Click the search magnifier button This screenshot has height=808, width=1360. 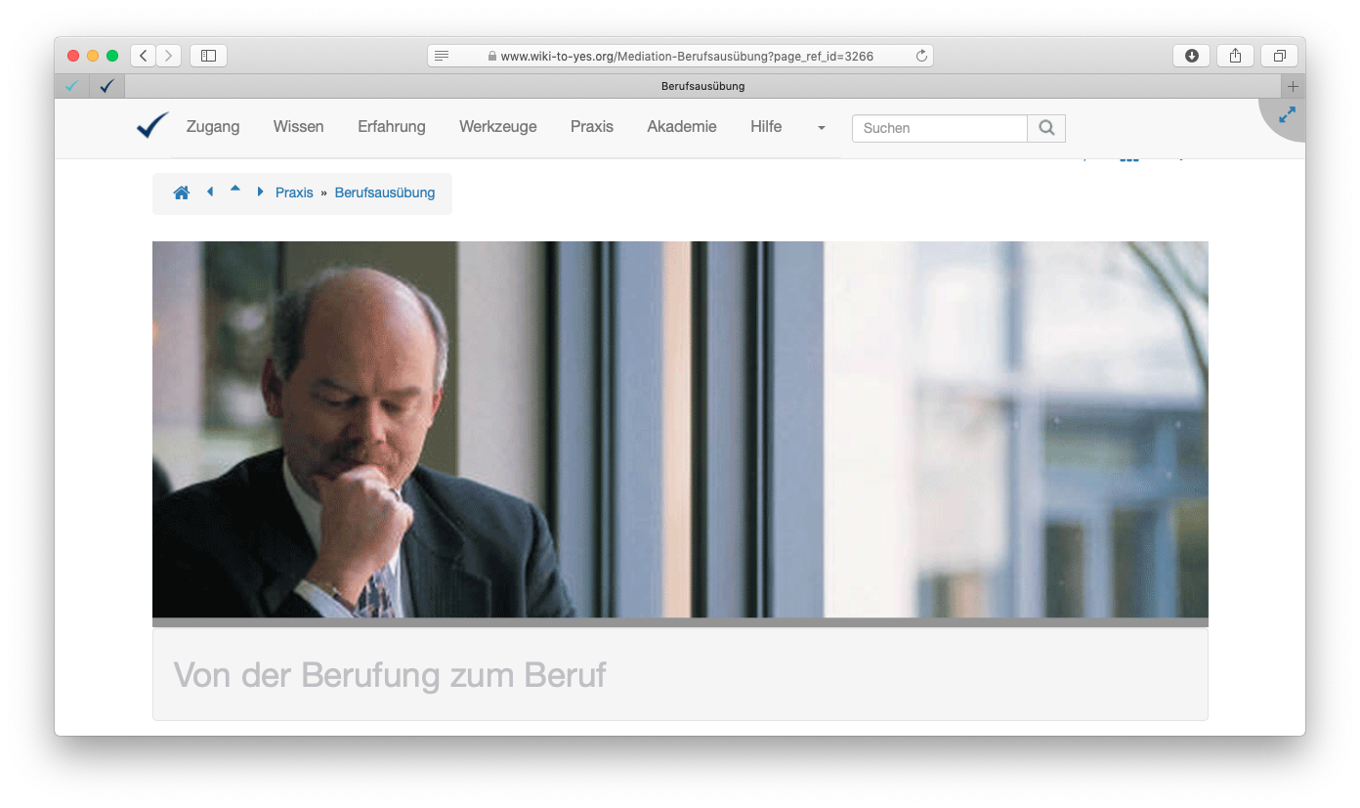tap(1046, 128)
